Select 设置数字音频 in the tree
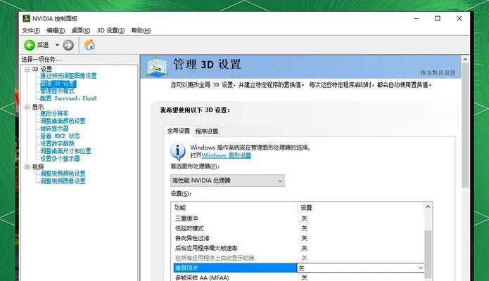Image resolution: width=489 pixels, height=281 pixels. (57, 143)
